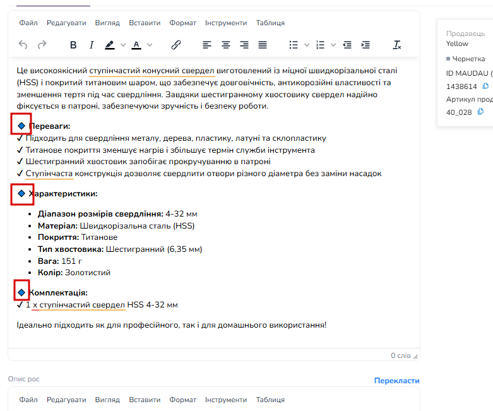This screenshot has width=493, height=411.
Task: Click the seller name 'Yellow'
Action: tap(457, 44)
